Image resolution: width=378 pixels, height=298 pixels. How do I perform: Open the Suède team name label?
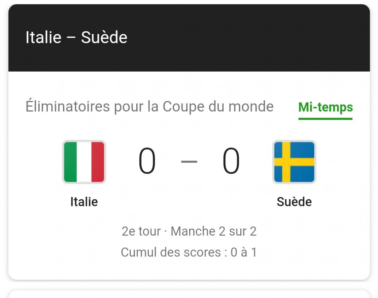[294, 202]
